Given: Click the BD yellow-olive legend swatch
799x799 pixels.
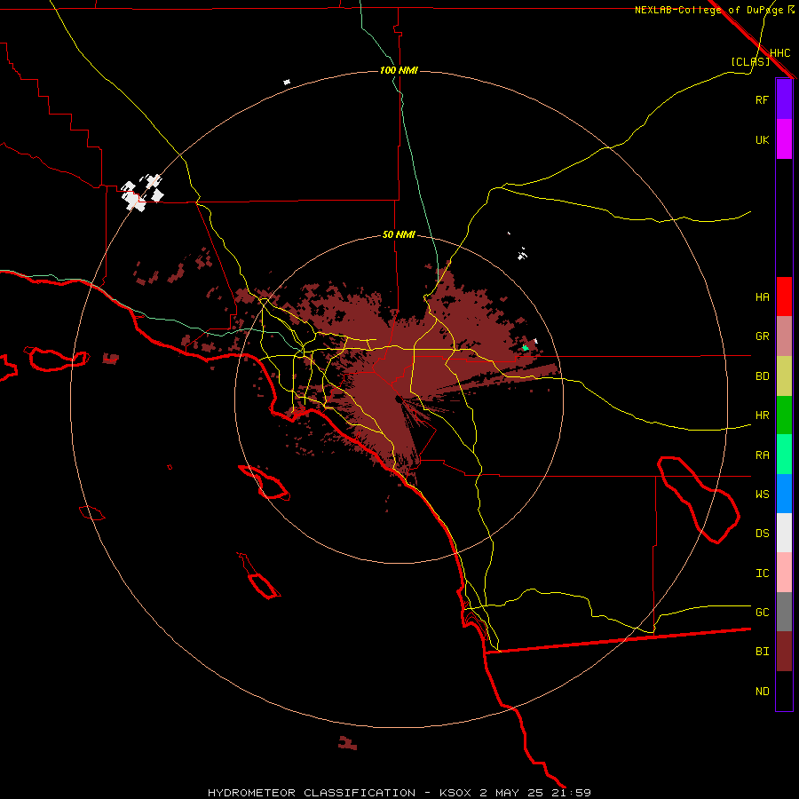Looking at the screenshot, I should [784, 376].
